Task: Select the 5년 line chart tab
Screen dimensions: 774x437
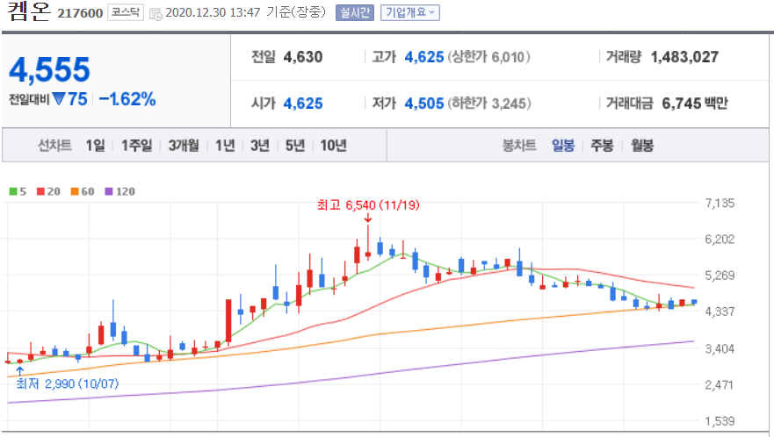Action: pyautogui.click(x=295, y=145)
